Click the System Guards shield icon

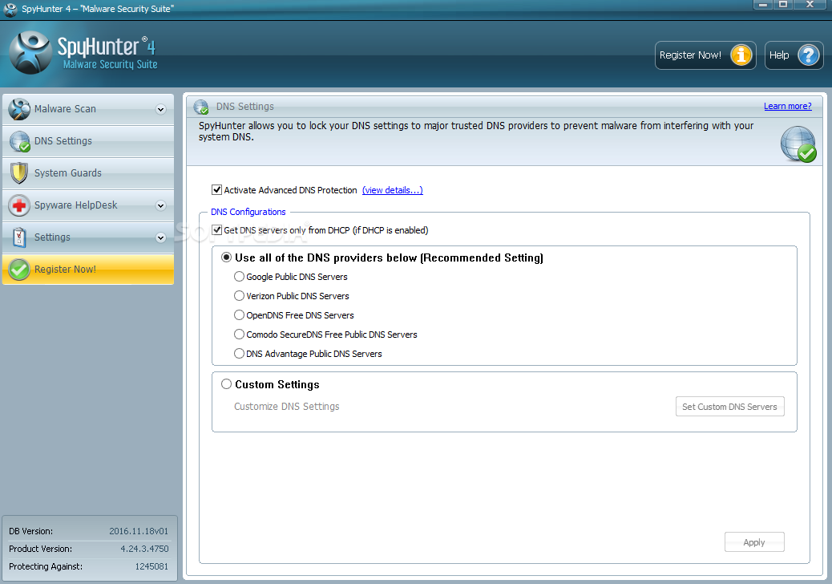[19, 173]
